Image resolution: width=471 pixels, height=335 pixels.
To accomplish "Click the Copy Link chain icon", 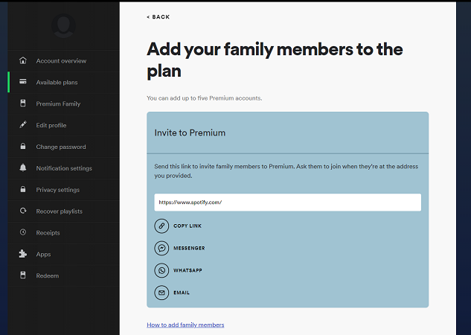I will coord(161,226).
